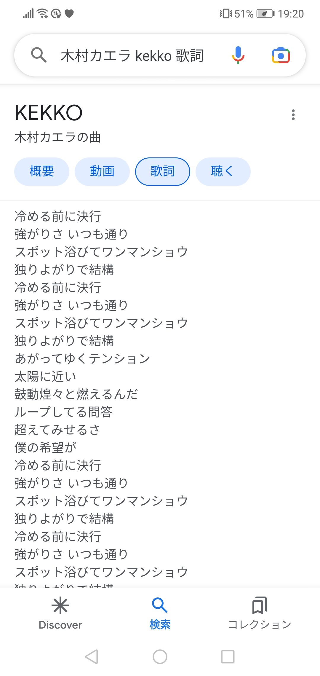This screenshot has width=320, height=676.
Task: Tap the 木村カエラの曲 subtitle
Action: coord(58,137)
